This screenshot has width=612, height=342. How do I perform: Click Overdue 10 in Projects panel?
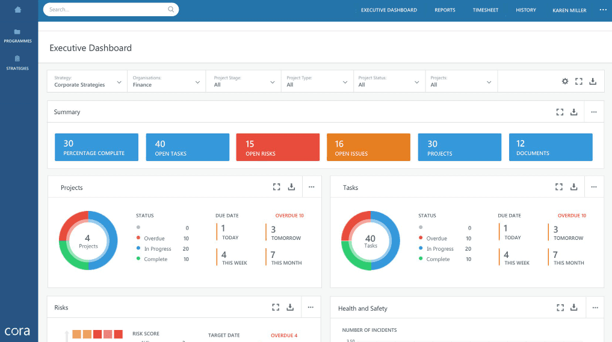point(289,216)
